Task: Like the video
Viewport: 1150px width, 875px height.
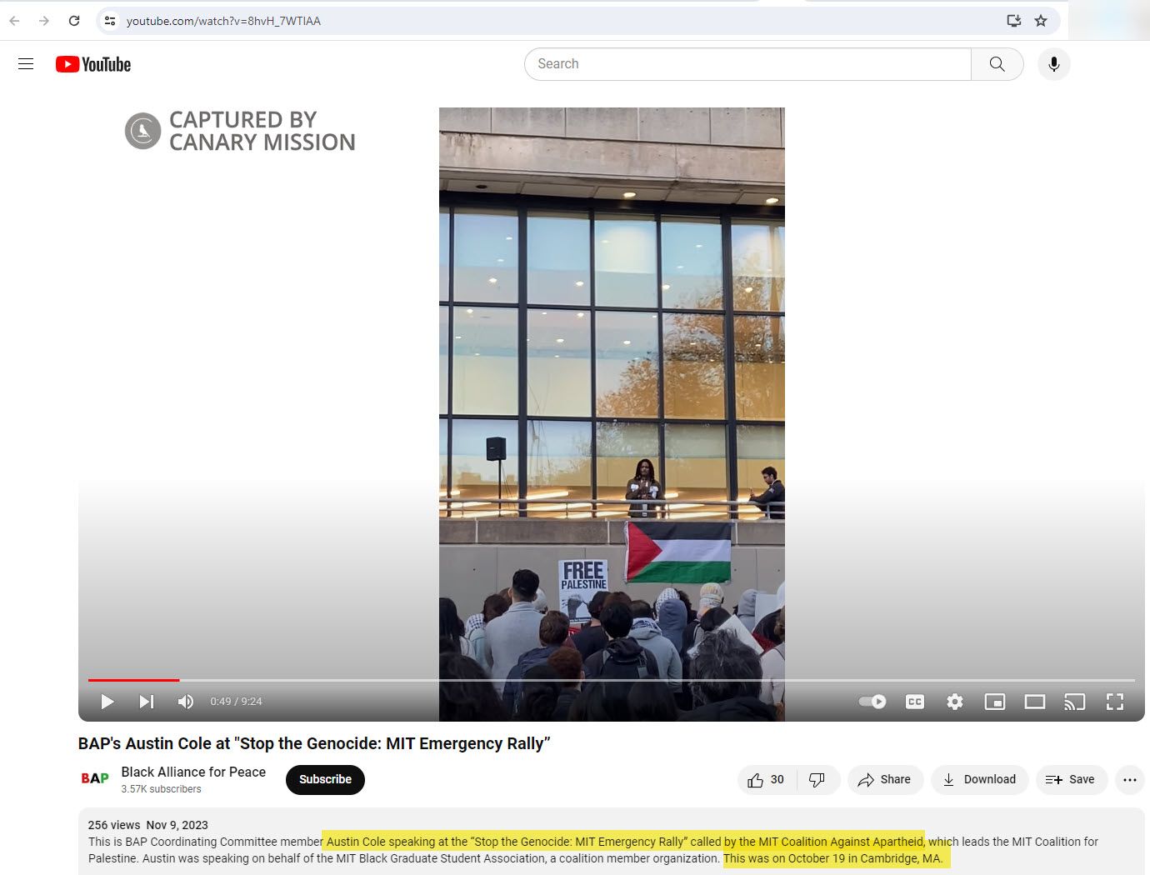Action: point(766,779)
